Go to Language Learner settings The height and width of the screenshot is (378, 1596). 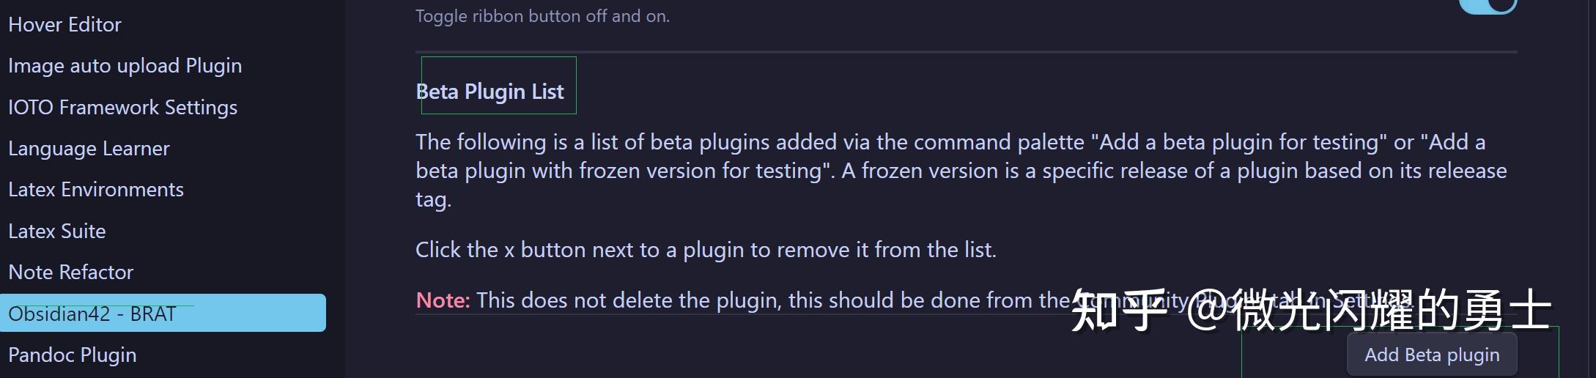pos(89,149)
